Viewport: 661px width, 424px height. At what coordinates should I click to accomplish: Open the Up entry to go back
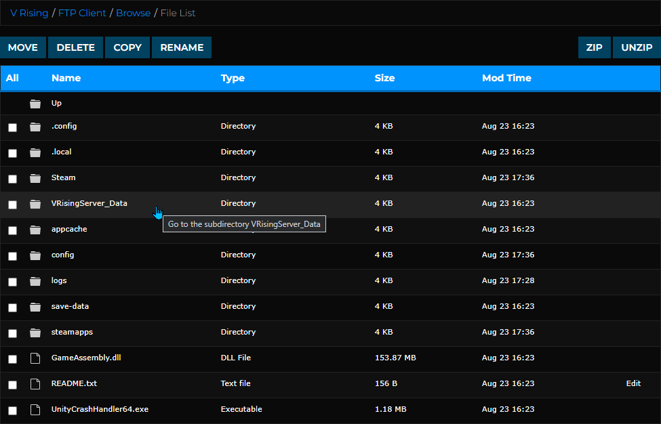(x=56, y=103)
